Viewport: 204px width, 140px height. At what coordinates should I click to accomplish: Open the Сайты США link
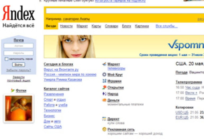53,127
